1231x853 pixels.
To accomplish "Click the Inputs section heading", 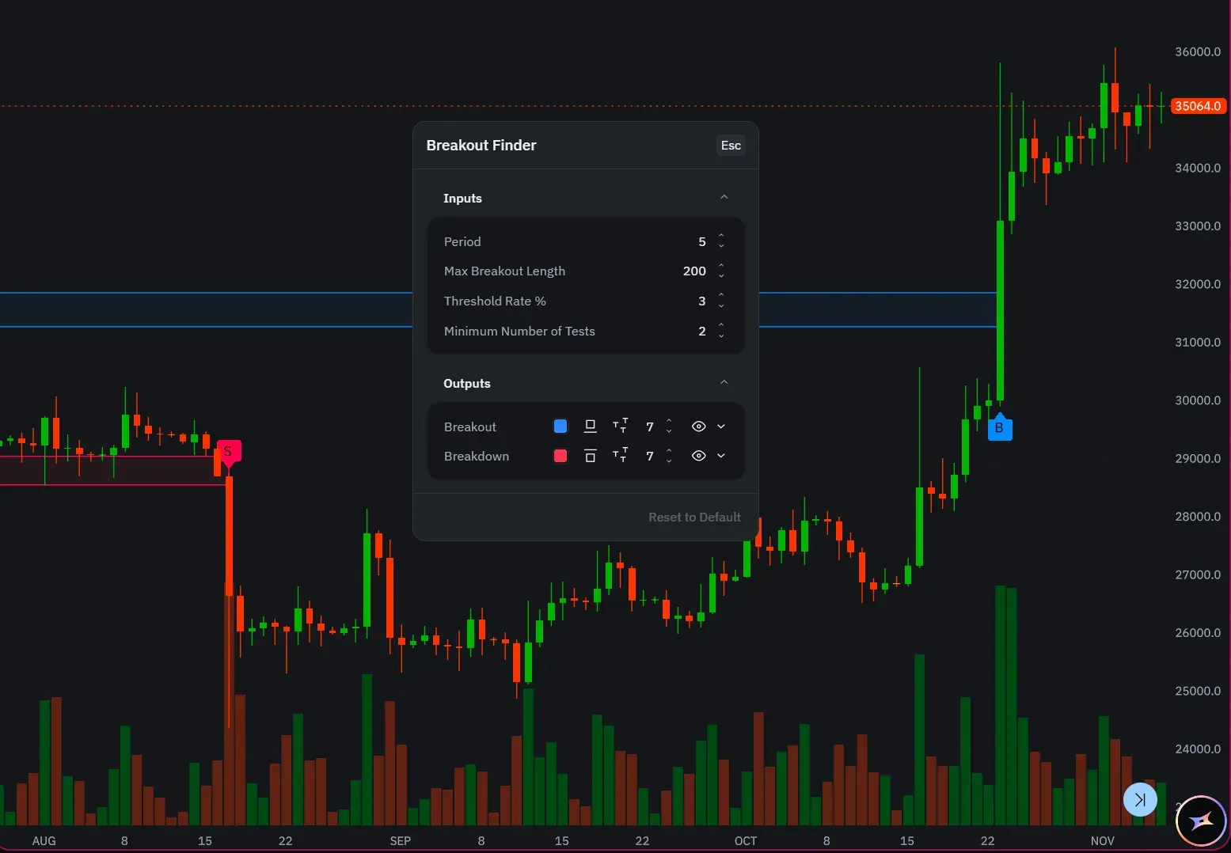I will tap(462, 199).
